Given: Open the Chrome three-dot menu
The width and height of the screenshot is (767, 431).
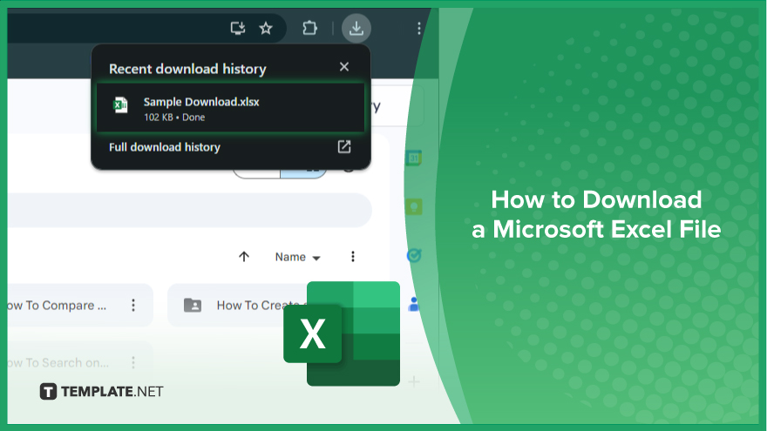Looking at the screenshot, I should 419,29.
